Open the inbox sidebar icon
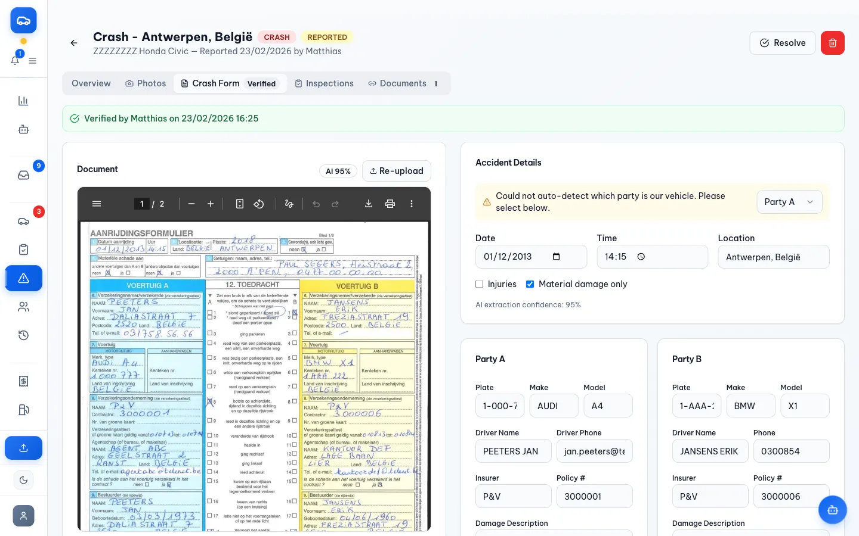859x536 pixels. (x=23, y=175)
